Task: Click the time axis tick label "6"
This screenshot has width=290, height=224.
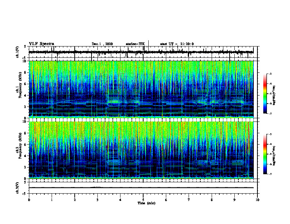Action: click(166, 200)
